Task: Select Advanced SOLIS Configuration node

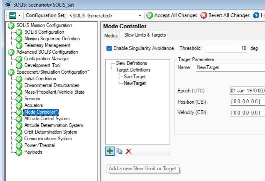Action: pyautogui.click(x=47, y=52)
